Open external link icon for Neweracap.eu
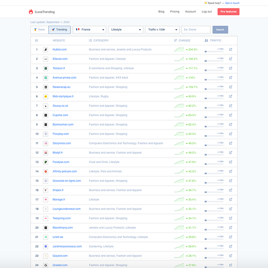The height and width of the screenshot is (268, 268). [x=230, y=87]
